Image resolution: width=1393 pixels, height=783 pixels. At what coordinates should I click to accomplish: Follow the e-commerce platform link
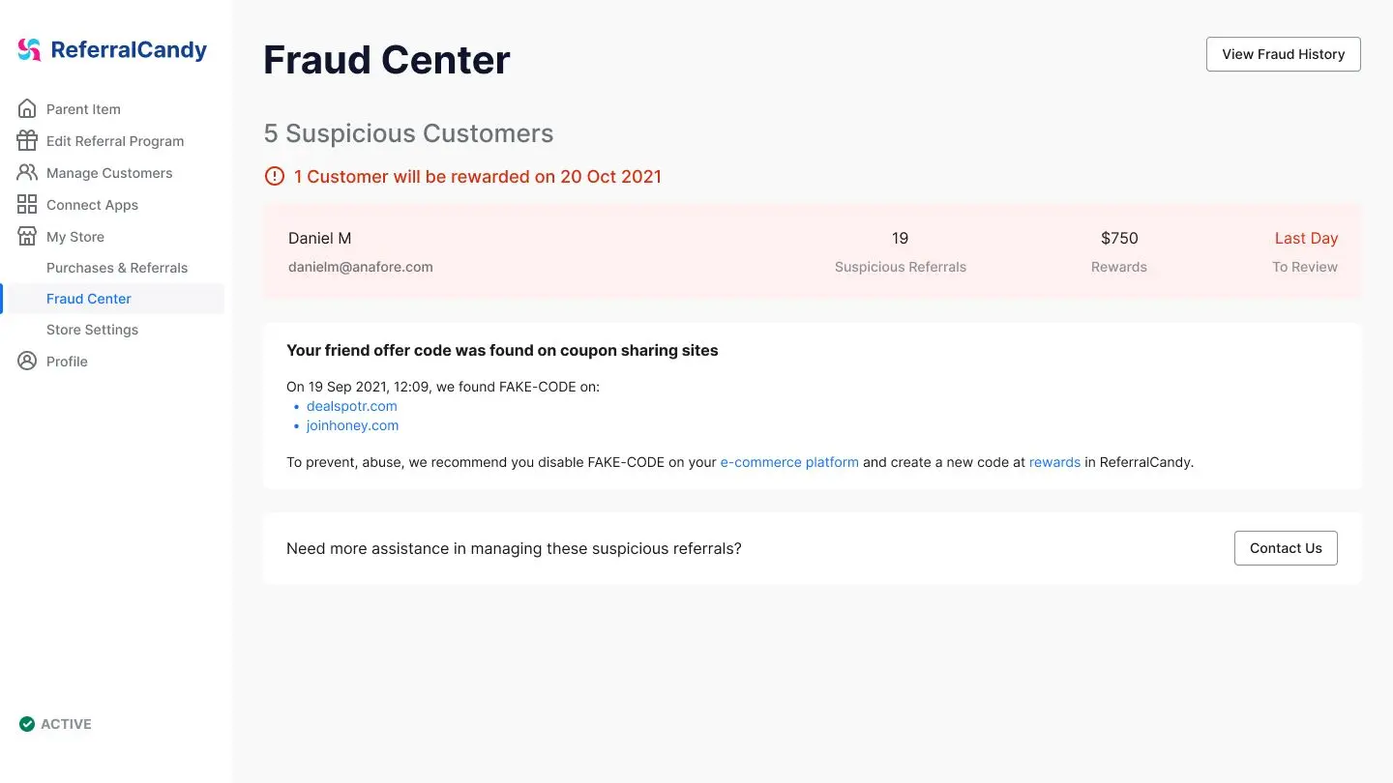pyautogui.click(x=789, y=462)
